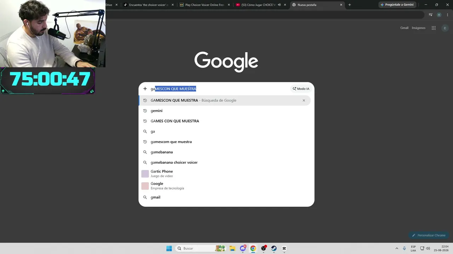The image size is (453, 254).
Task: Switch to Play Choicer Voicer Online tab
Action: pos(205,5)
